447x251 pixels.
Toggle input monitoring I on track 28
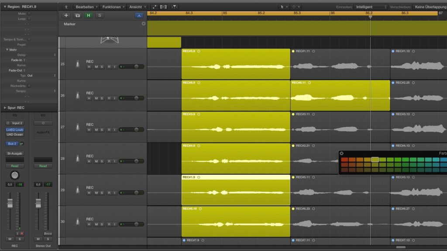point(115,161)
